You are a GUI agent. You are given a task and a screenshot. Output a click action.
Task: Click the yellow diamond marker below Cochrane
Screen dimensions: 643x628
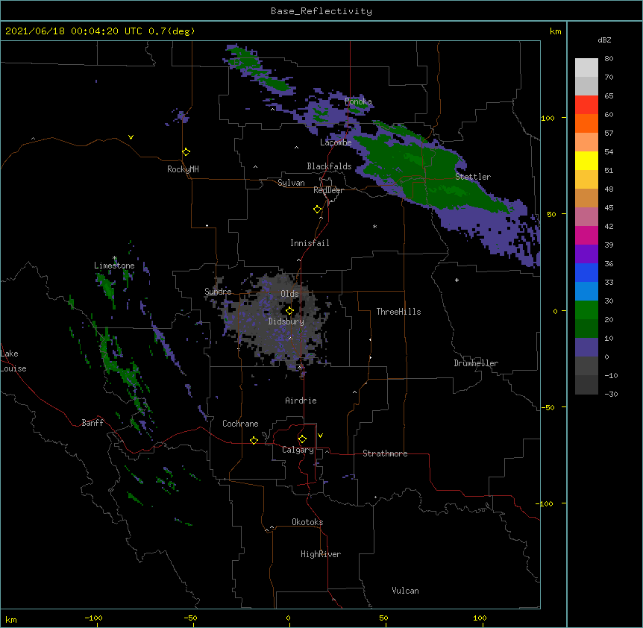tap(254, 440)
